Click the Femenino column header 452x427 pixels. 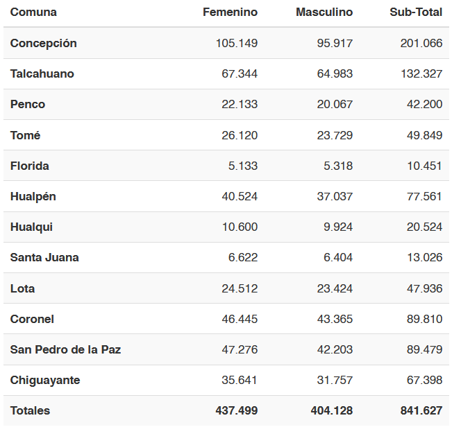pyautogui.click(x=230, y=12)
